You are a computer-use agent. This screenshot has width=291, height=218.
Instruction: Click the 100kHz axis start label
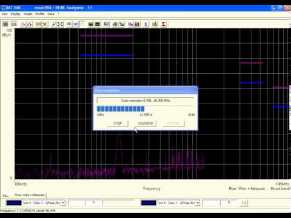click(x=21, y=184)
